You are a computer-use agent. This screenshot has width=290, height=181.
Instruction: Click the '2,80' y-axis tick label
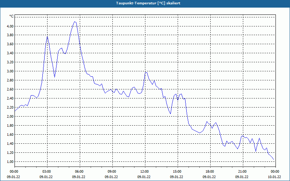11,80
